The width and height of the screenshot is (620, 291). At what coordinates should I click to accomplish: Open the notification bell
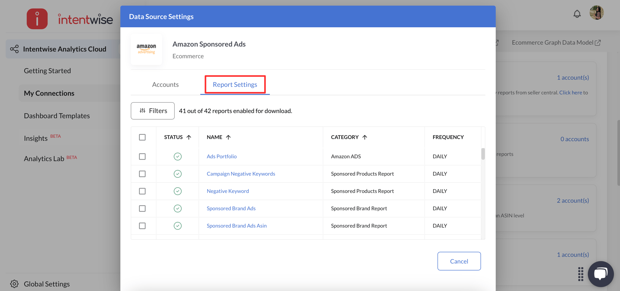coord(577,13)
